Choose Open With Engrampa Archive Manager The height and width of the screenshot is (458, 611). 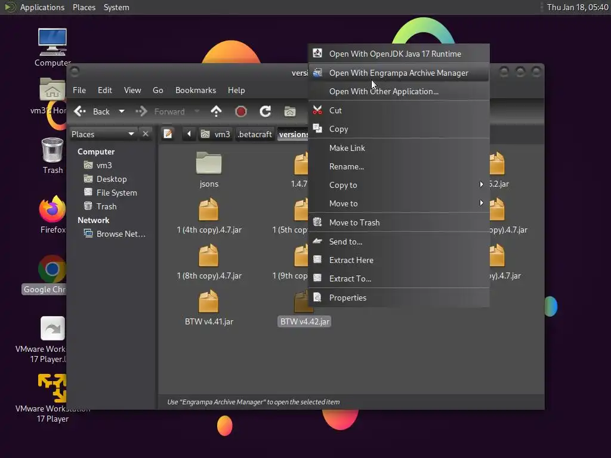click(x=399, y=73)
